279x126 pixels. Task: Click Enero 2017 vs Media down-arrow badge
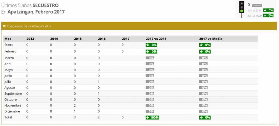tap(205, 45)
